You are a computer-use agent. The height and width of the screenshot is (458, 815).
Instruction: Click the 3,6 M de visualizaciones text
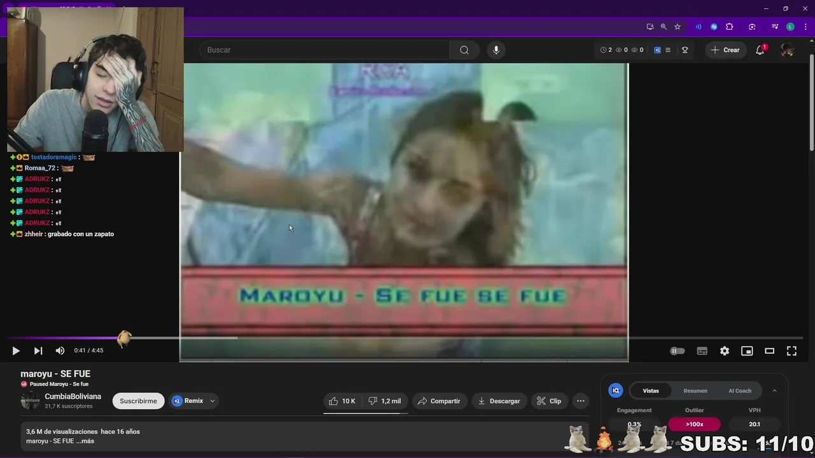pyautogui.click(x=62, y=431)
